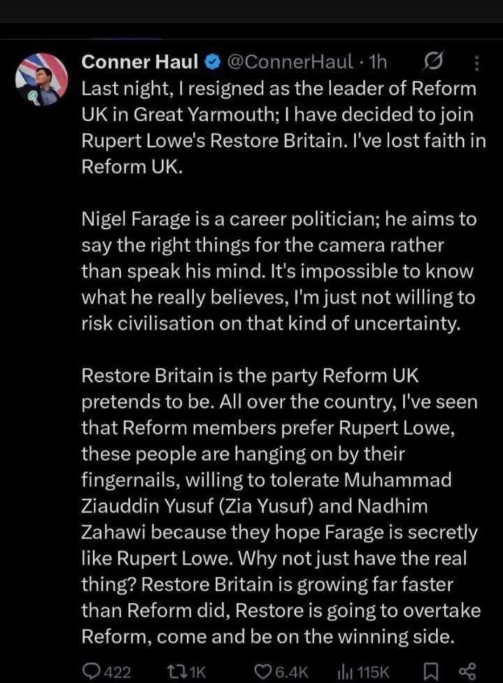Click the 115K views count
The image size is (503, 683).
tap(373, 672)
